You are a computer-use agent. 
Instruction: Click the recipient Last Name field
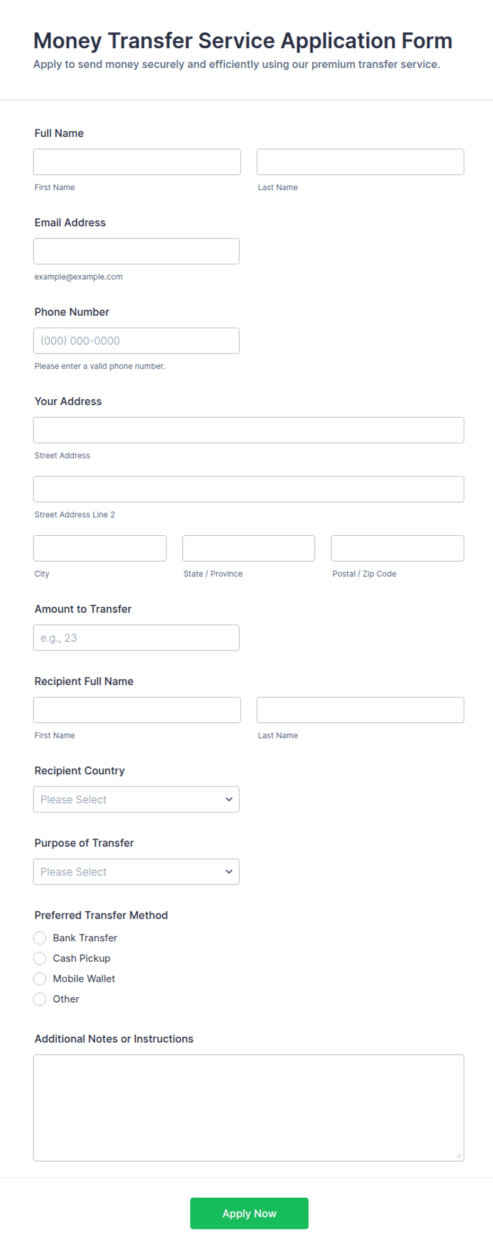pyautogui.click(x=360, y=710)
